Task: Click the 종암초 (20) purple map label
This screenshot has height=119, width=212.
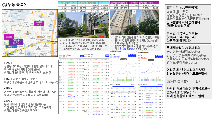Action: pos(39,23)
